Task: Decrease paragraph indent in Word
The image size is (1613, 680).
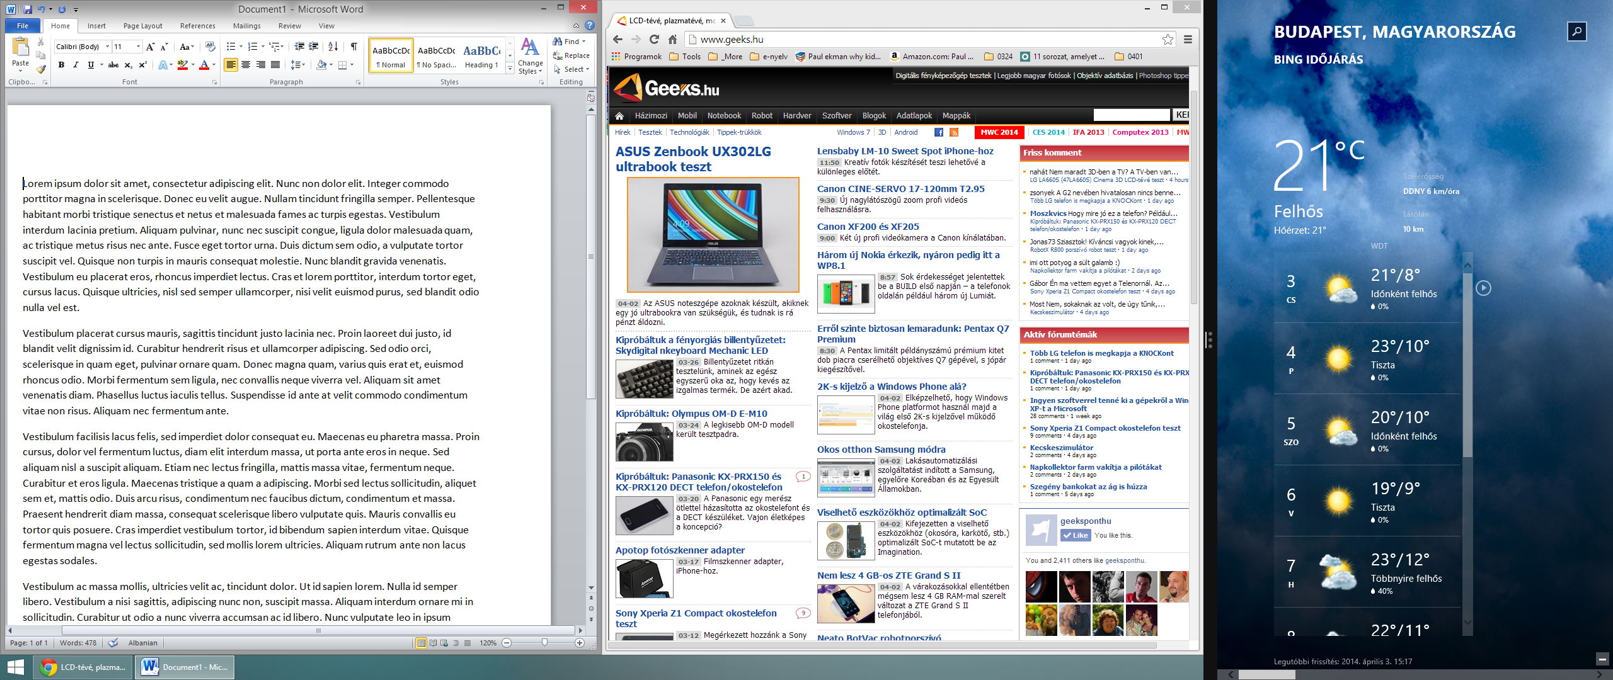Action: pyautogui.click(x=299, y=47)
